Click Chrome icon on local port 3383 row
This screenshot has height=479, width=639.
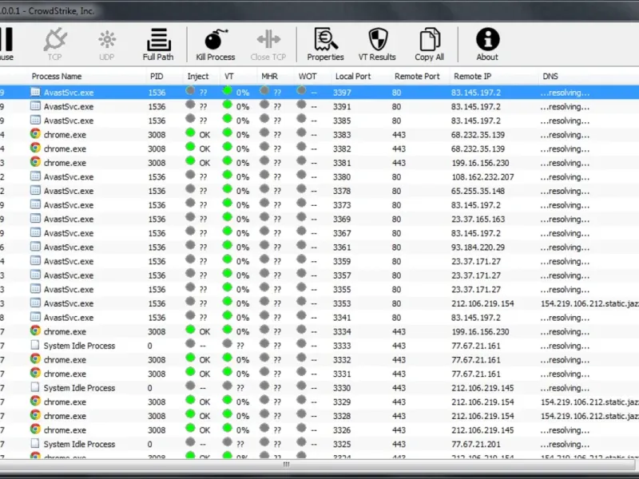(x=35, y=134)
